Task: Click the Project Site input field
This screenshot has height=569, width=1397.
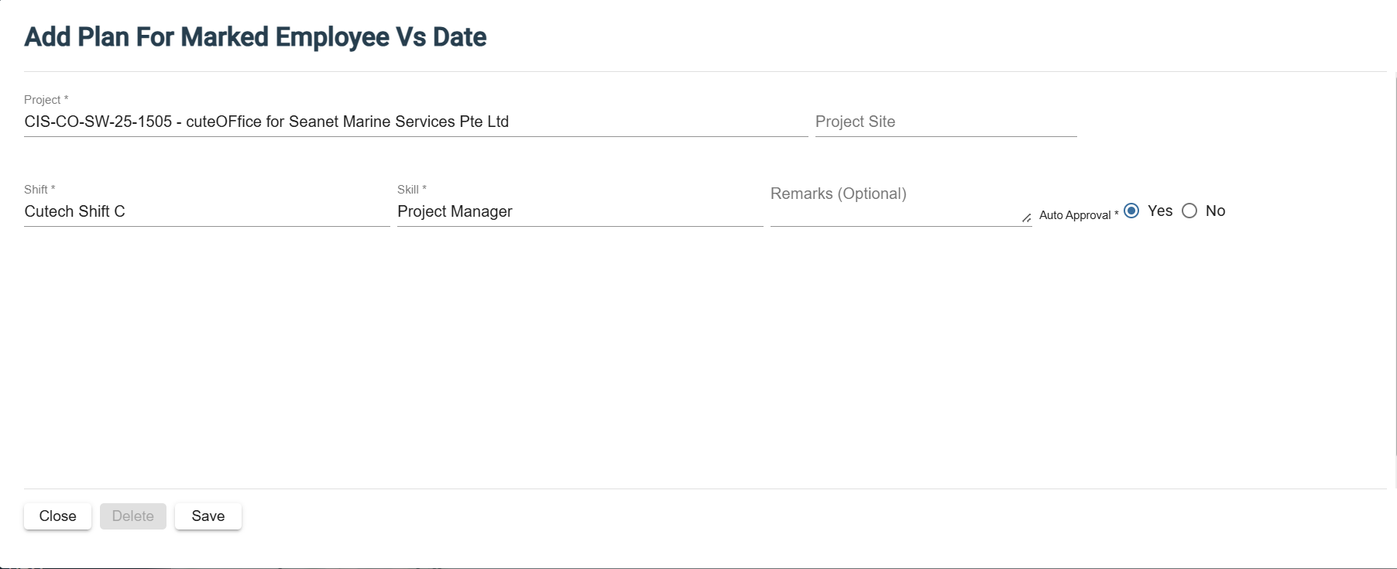Action: click(x=945, y=122)
